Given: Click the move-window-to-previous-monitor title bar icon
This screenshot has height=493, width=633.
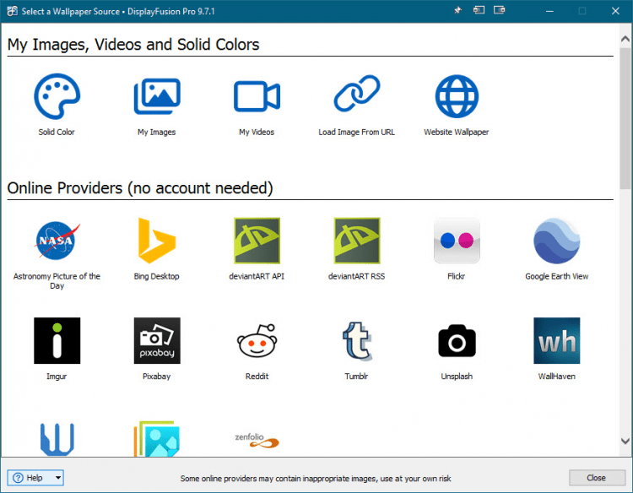Looking at the screenshot, I should (x=479, y=10).
